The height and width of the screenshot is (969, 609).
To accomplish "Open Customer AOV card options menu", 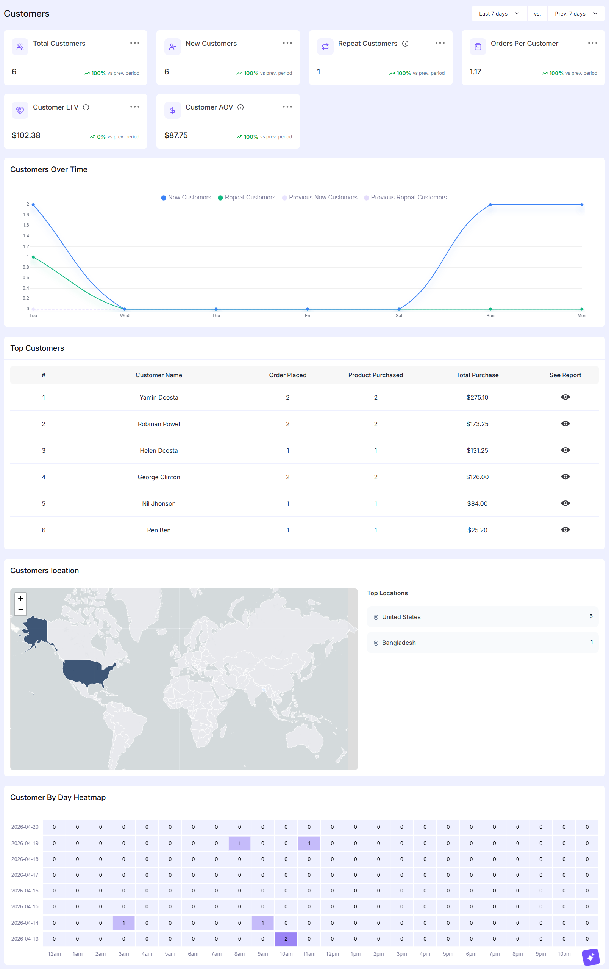I will pos(287,107).
